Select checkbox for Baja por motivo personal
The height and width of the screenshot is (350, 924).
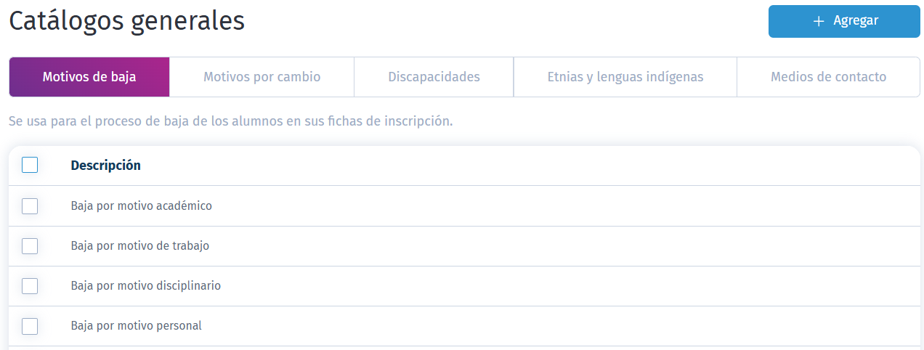tap(30, 326)
